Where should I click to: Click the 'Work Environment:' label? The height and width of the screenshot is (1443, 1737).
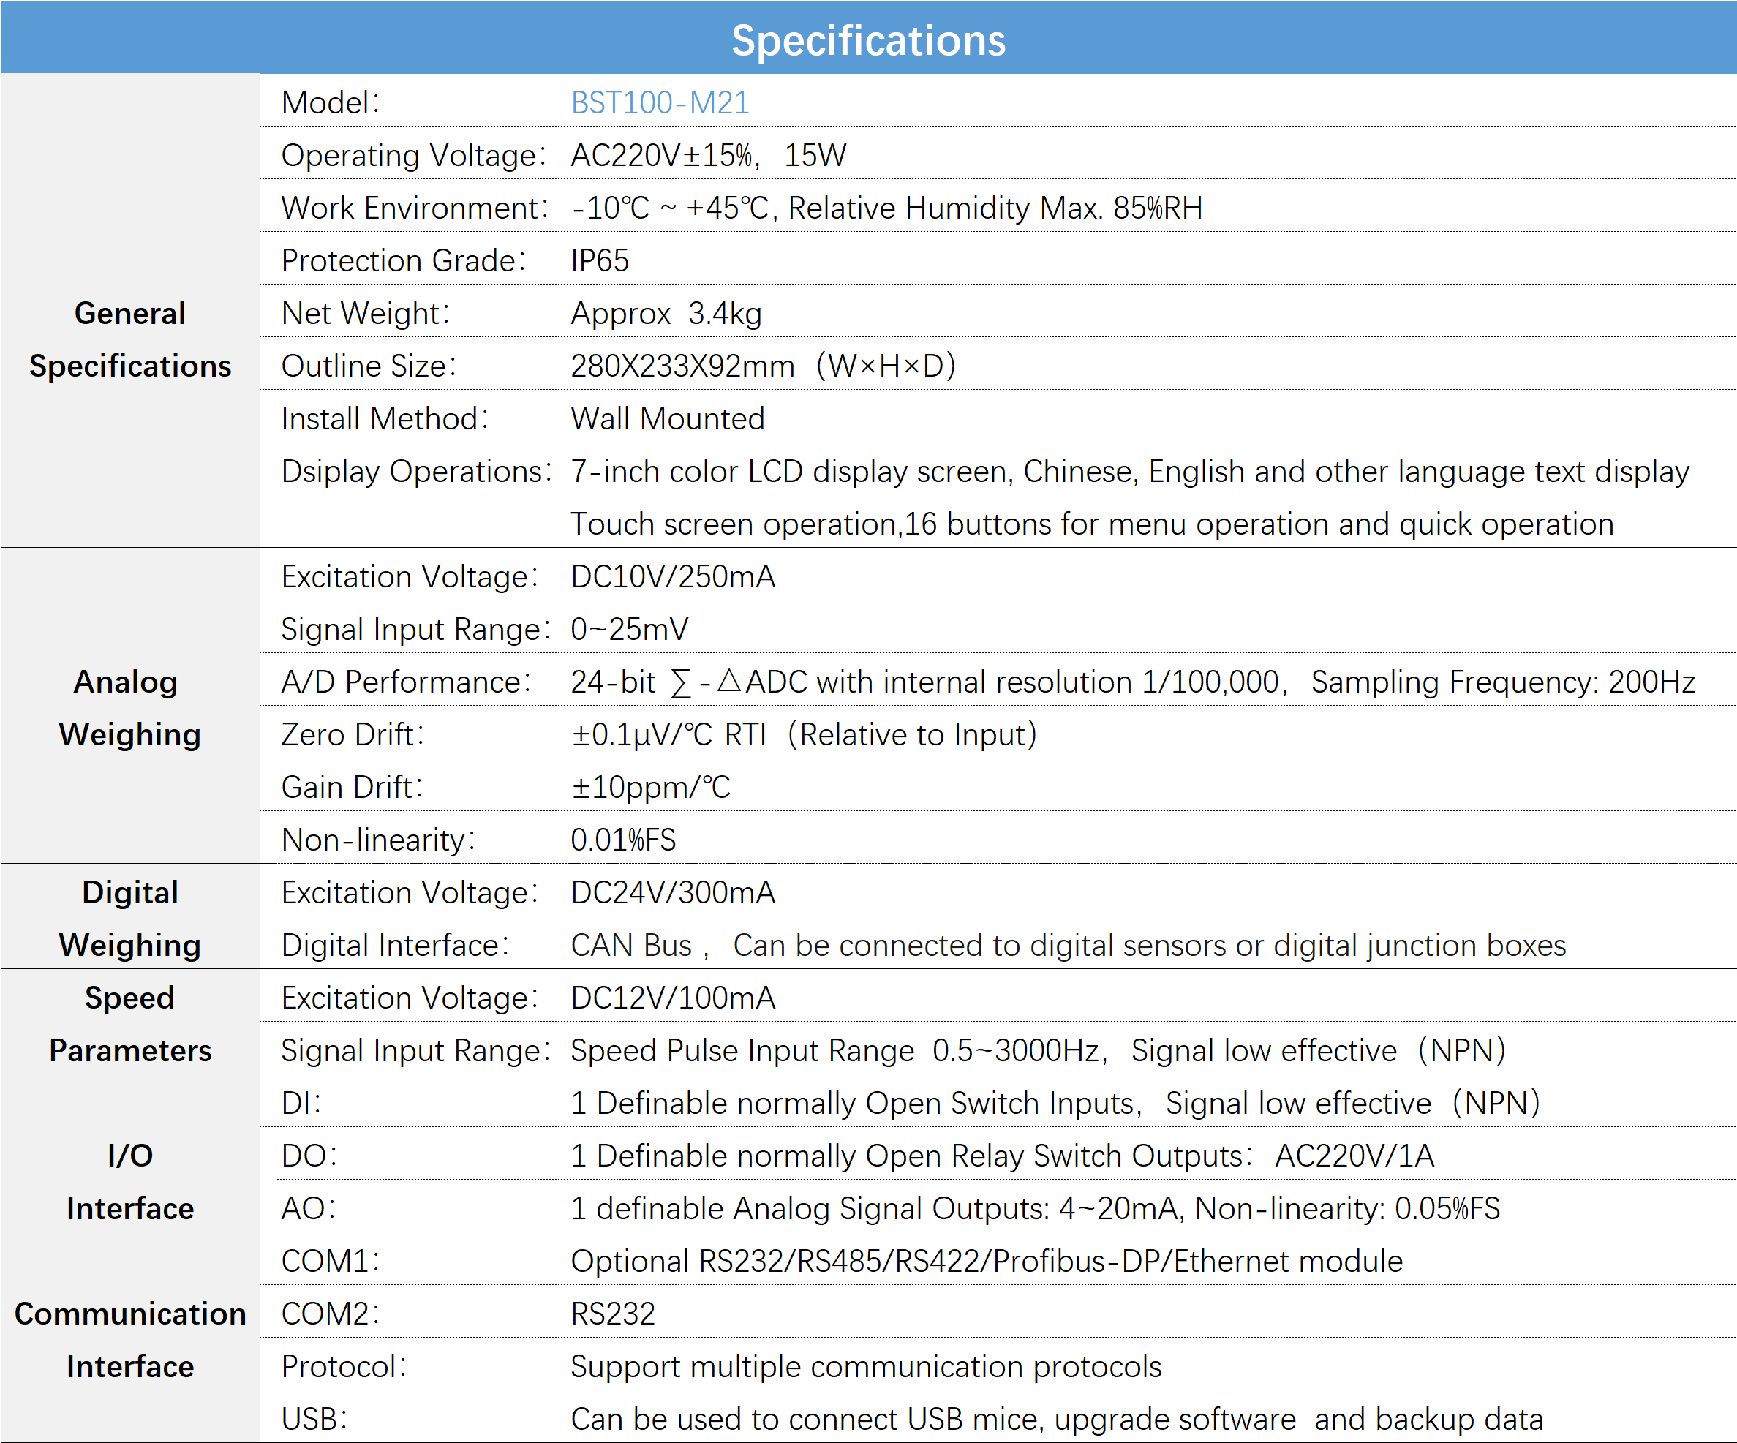[x=415, y=208]
